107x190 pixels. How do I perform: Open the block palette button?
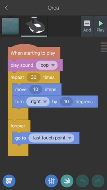point(9,181)
